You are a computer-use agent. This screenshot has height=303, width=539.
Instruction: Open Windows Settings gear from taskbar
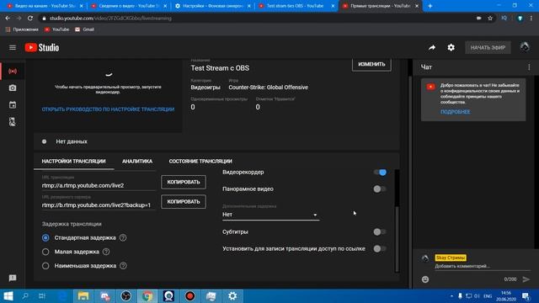[232, 295]
